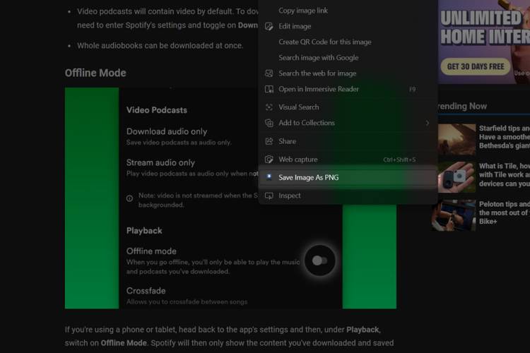Click the Peloton article thumbnail

pos(456,215)
